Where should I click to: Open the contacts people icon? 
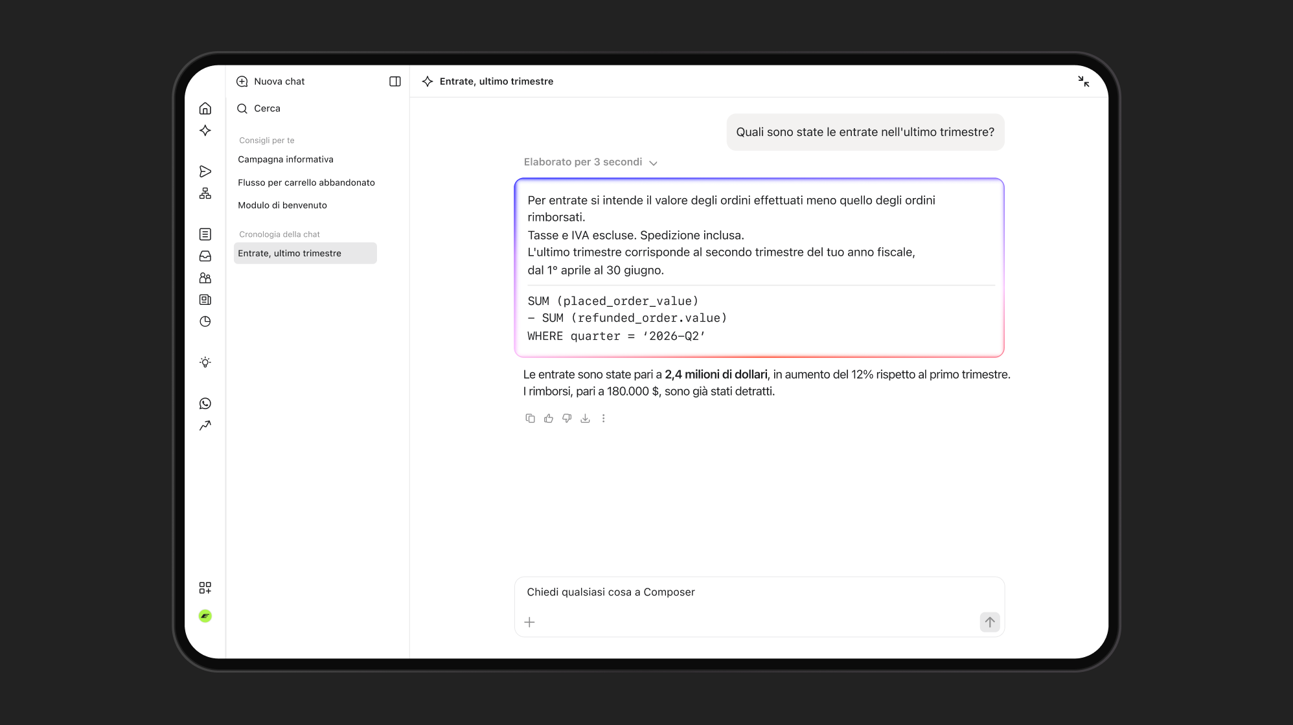(205, 278)
